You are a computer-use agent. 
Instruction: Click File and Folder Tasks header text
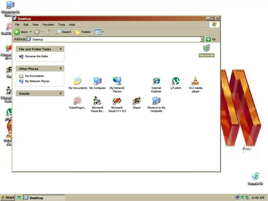pyautogui.click(x=35, y=49)
